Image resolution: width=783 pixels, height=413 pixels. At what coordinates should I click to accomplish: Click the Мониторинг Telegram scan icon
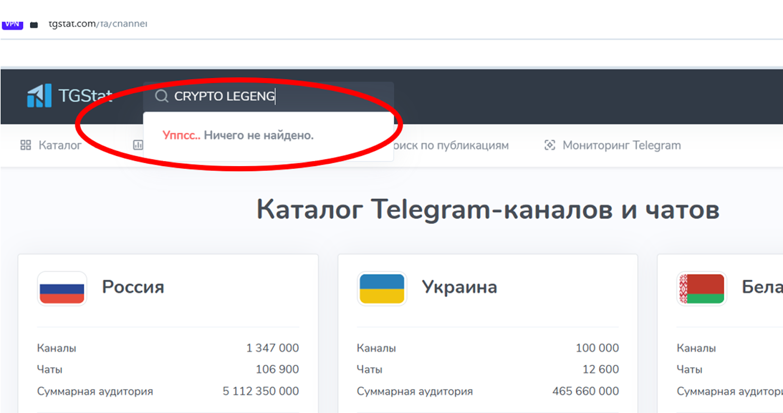point(550,145)
